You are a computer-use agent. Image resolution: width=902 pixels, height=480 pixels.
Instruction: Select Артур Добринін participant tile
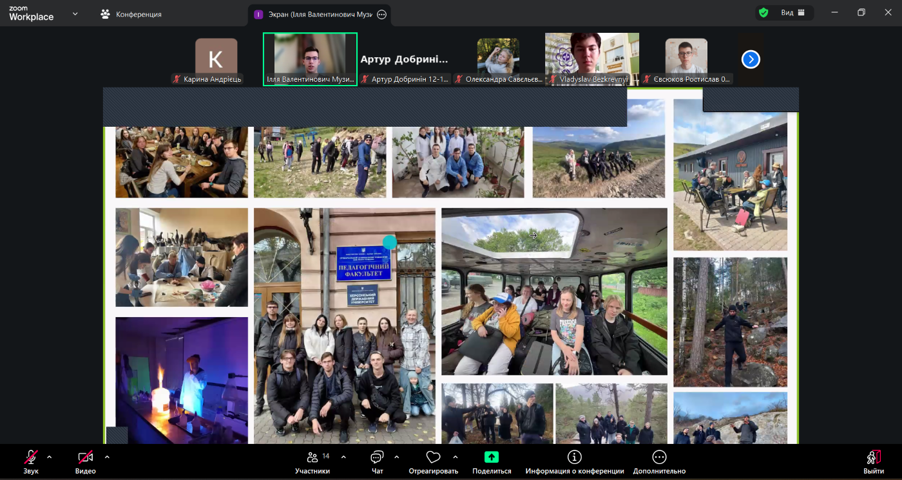(404, 59)
